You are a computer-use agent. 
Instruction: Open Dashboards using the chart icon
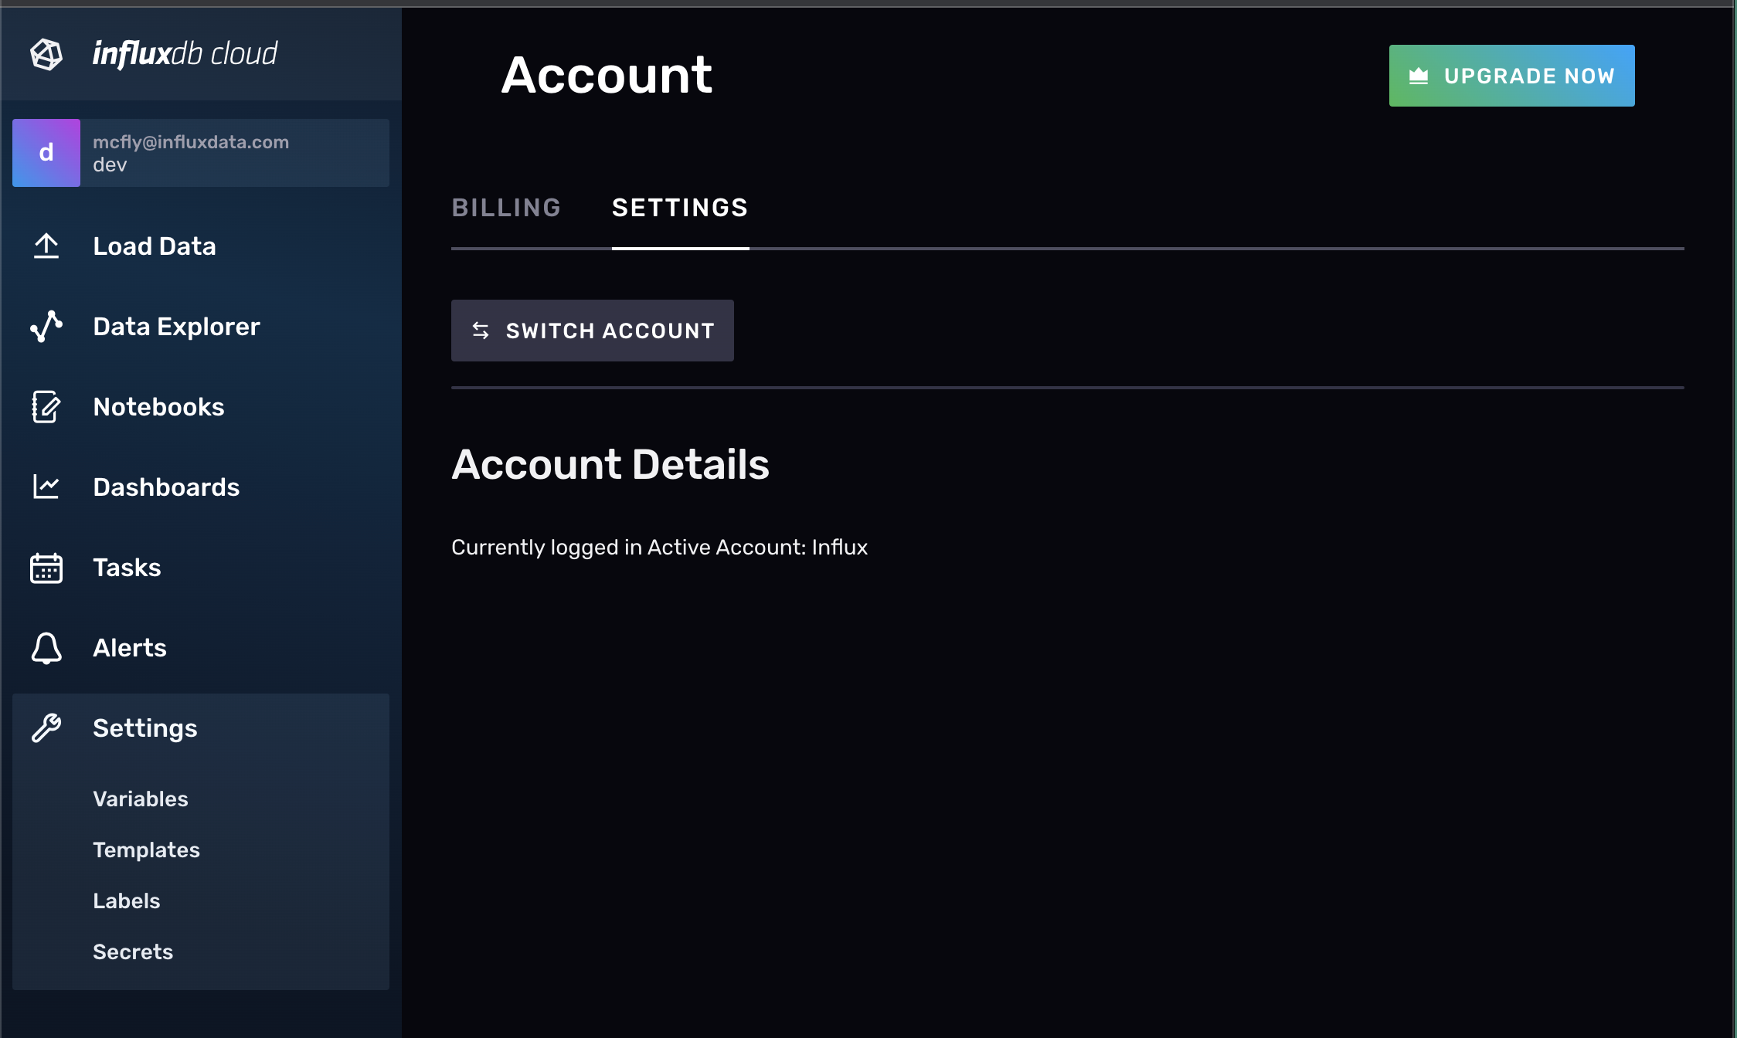[46, 487]
